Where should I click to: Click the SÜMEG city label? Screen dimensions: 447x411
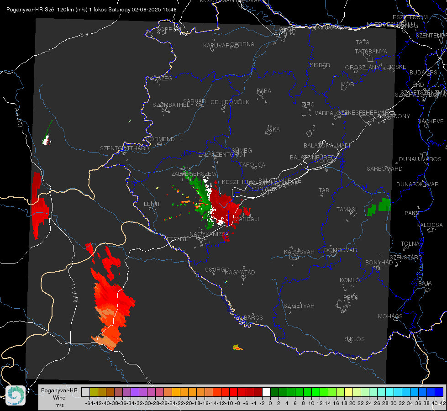[x=242, y=151]
